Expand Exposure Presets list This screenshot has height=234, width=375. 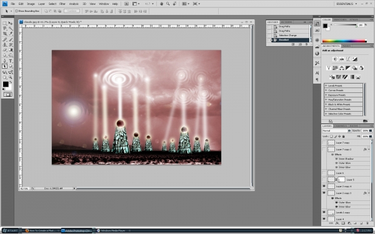coord(326,95)
